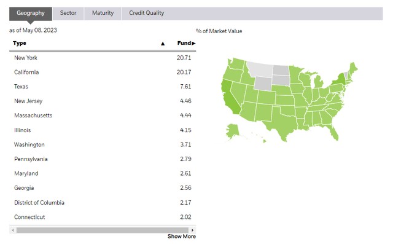Viewport: 393px width, 244px height.
Task: Click the scrollbar left arrow
Action: point(13,230)
